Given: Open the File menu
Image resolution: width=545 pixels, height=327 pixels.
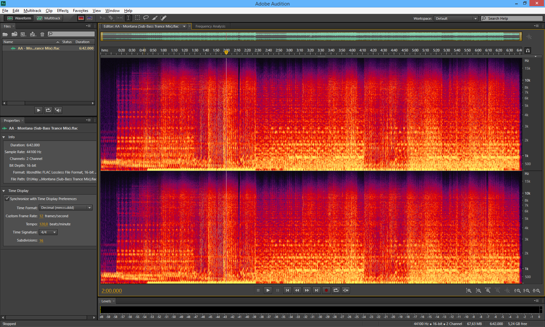Looking at the screenshot, I should [x=5, y=11].
